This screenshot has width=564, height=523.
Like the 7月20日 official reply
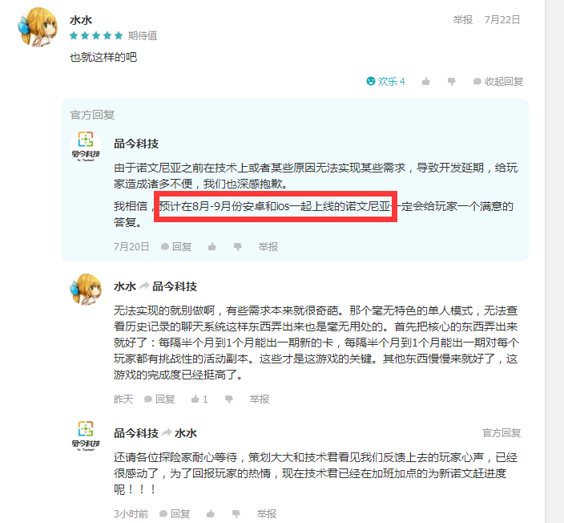(212, 247)
